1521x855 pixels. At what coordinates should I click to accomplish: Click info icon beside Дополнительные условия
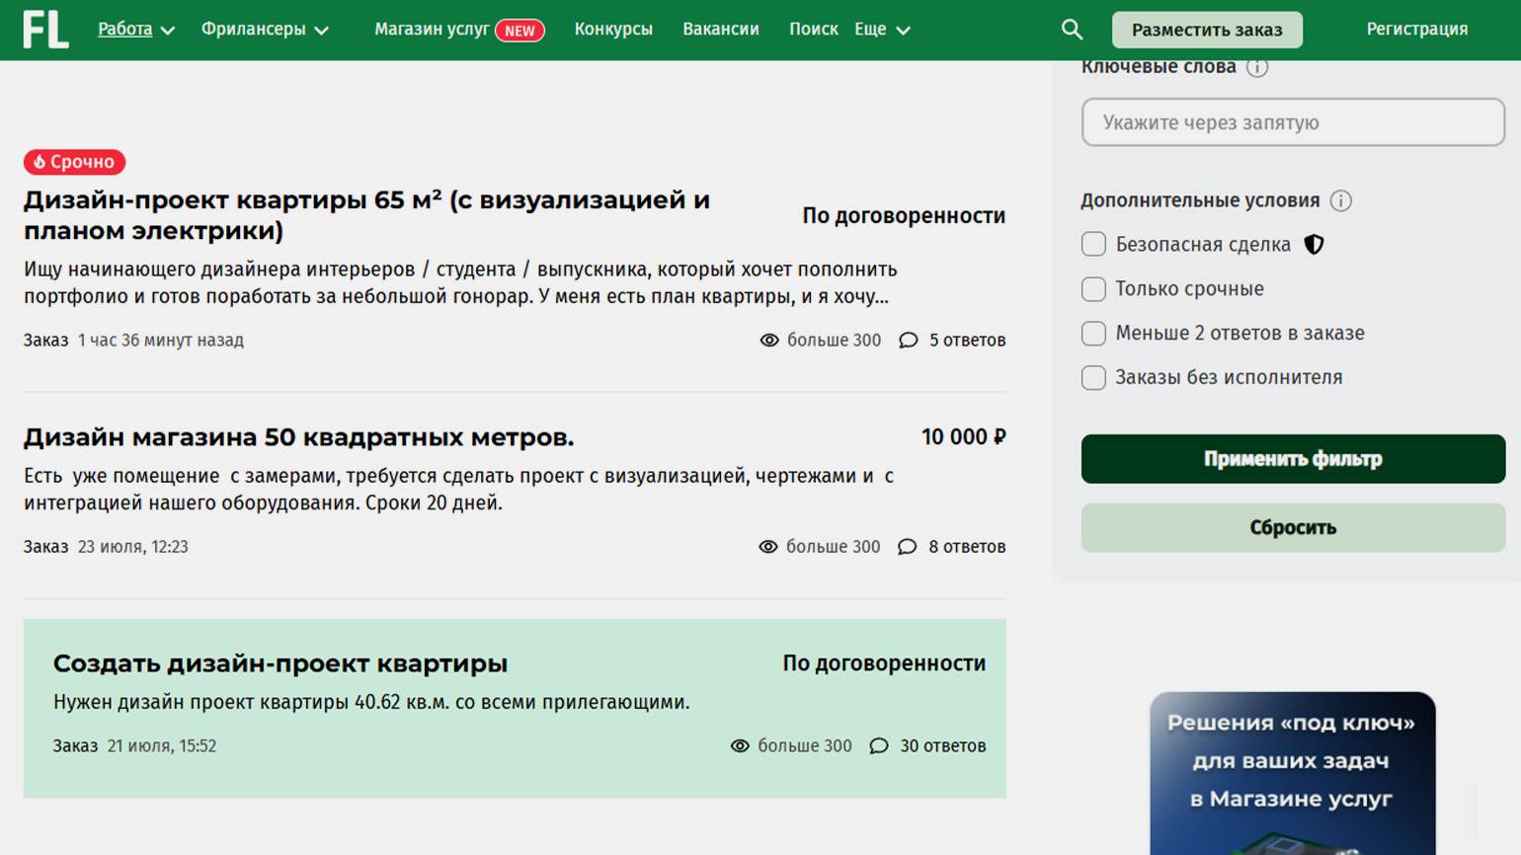point(1340,200)
